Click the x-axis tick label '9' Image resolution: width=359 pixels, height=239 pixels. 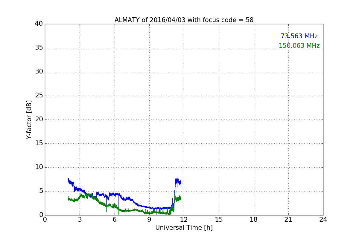click(149, 220)
